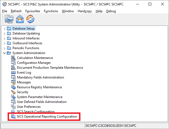Open the Security key icon
This screenshot has width=169, height=129.
13,92
